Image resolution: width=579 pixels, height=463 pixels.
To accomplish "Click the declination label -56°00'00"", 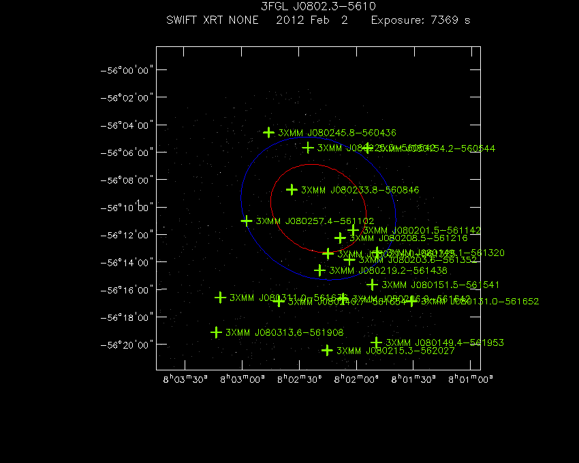I will pos(127,70).
